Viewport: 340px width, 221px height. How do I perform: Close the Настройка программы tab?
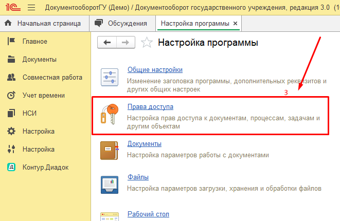pyautogui.click(x=235, y=24)
